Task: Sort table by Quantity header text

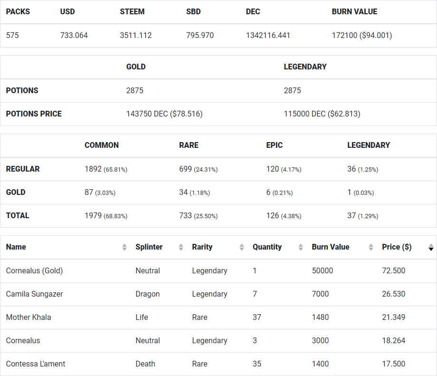Action: 267,247
